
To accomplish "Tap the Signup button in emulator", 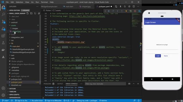I will [x=166, y=56].
